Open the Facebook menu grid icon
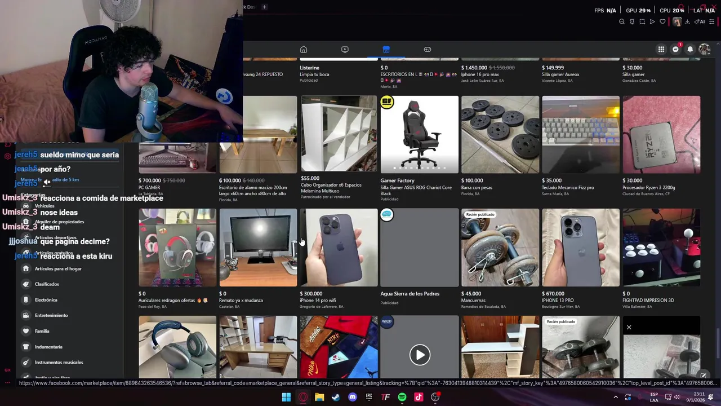The image size is (721, 406). tap(661, 50)
